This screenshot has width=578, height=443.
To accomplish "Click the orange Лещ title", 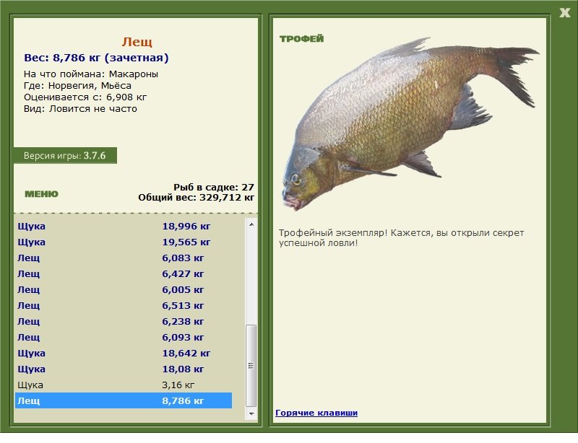I will [137, 42].
